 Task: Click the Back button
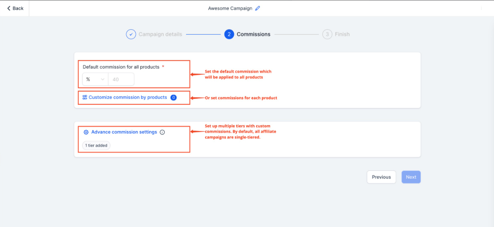point(15,8)
